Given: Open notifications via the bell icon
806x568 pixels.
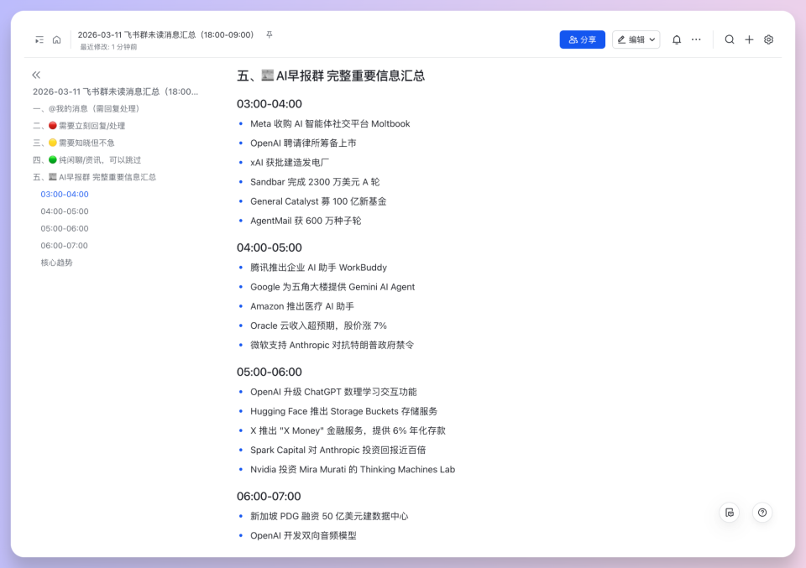Looking at the screenshot, I should pyautogui.click(x=677, y=39).
